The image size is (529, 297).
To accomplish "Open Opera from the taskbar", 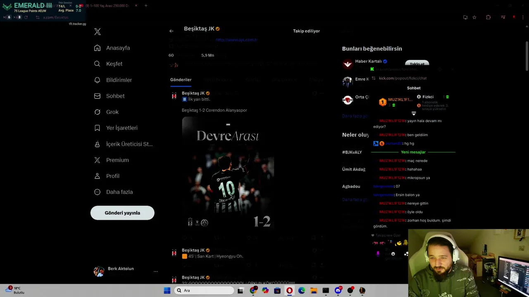I will [x=289, y=290].
